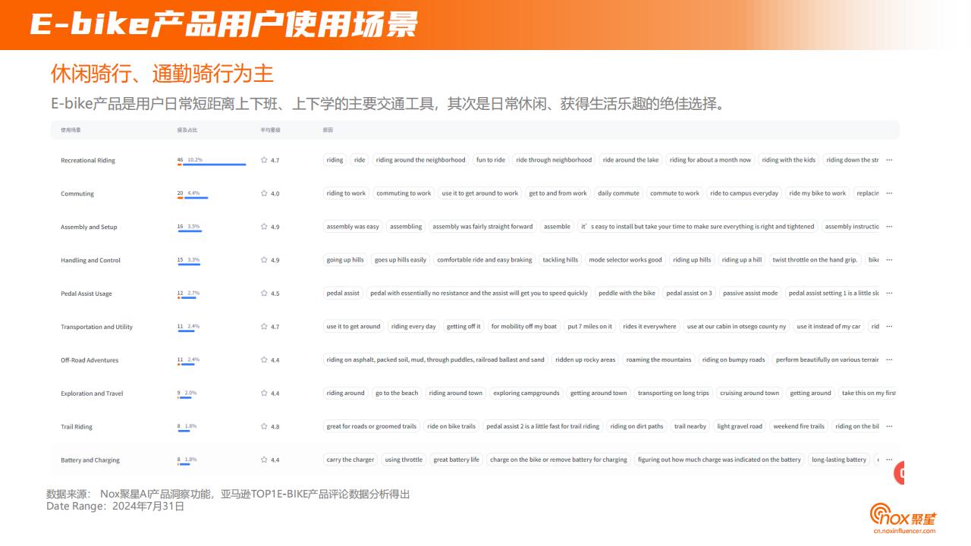Image resolution: width=971 pixels, height=546 pixels.
Task: Click the star icon in the Handling and Control row
Action: [264, 260]
